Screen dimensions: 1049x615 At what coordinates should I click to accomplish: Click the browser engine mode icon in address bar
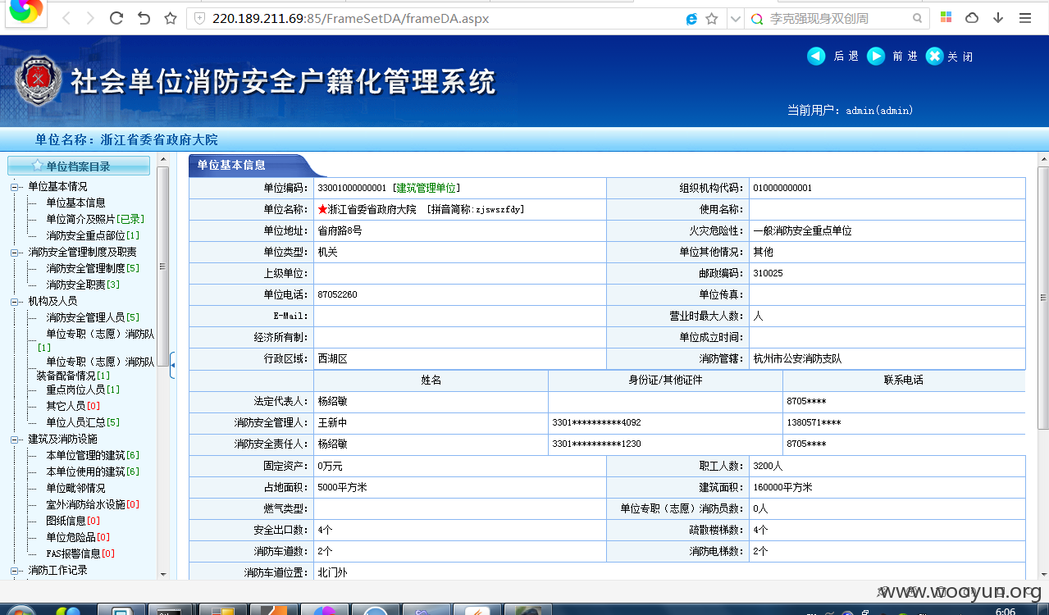(691, 18)
